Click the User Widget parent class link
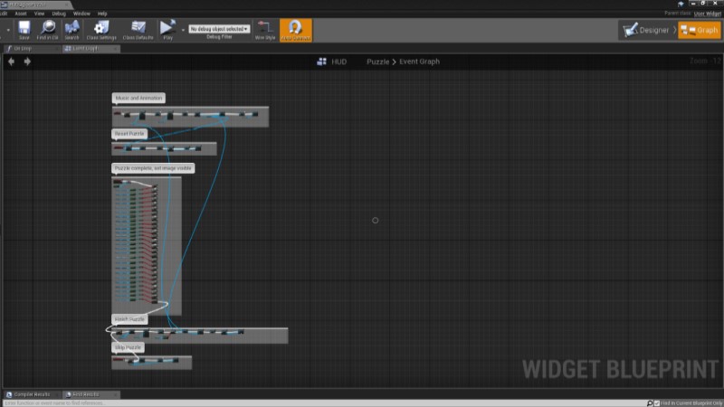 707,14
